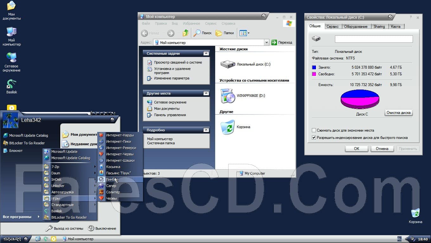The width and height of the screenshot is (431, 243).
Task: Switch to the Сервис tab in properties
Action: [332, 27]
